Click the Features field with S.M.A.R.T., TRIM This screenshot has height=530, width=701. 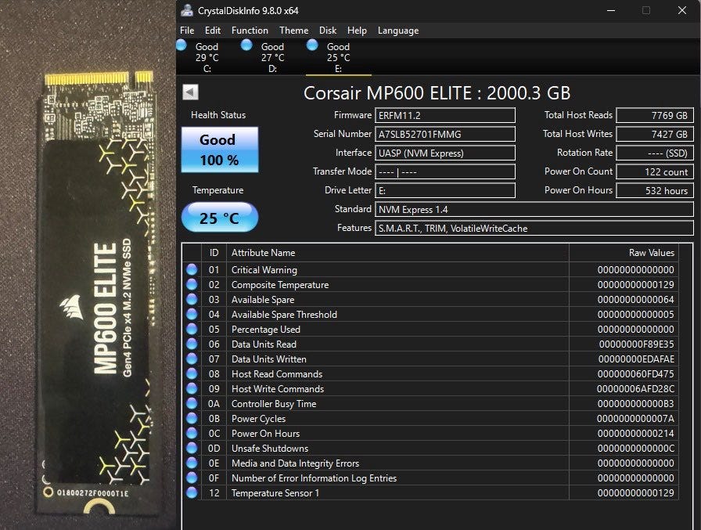coord(534,228)
